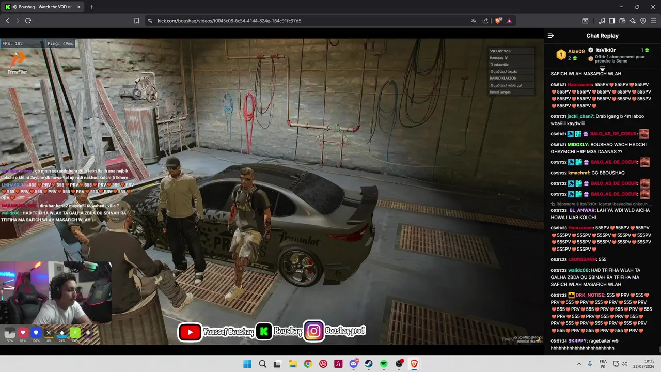Viewport: 661px width, 372px height.
Task: Open L9ORSSANH's chat profile
Action: coord(582,259)
